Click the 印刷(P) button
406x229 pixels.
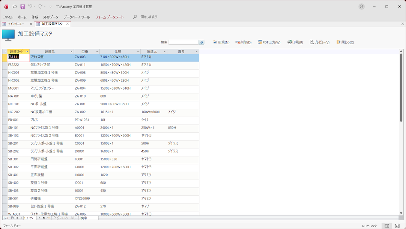295,42
